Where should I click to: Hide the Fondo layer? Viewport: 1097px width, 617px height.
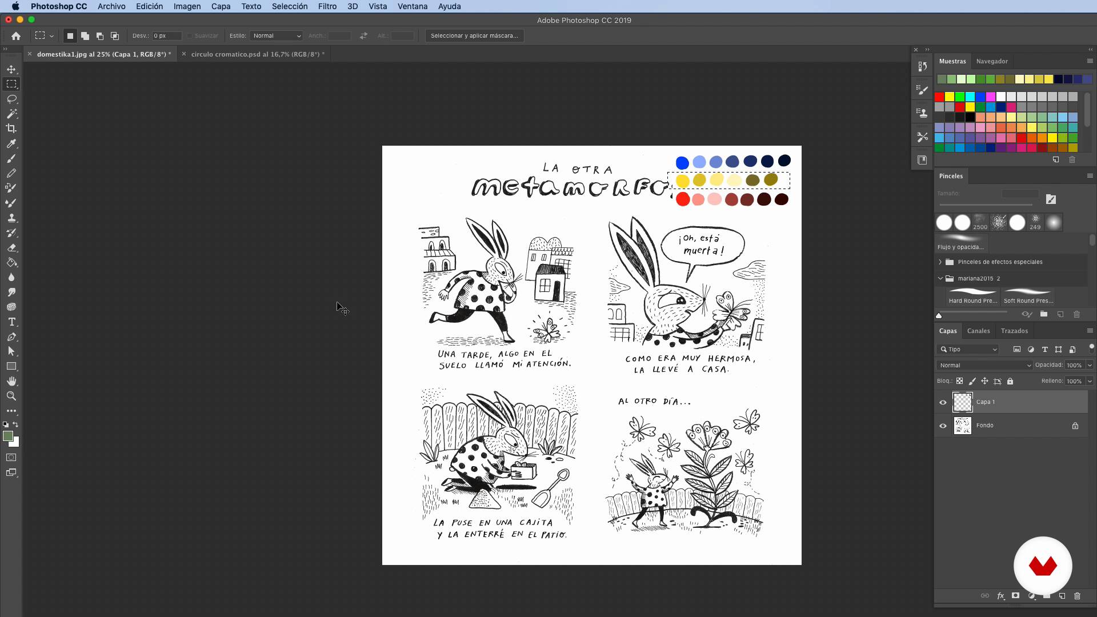point(943,426)
